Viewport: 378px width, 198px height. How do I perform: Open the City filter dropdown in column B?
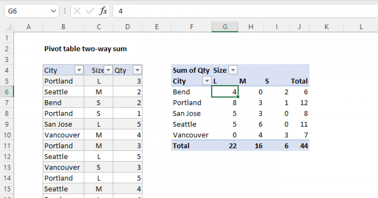79,70
